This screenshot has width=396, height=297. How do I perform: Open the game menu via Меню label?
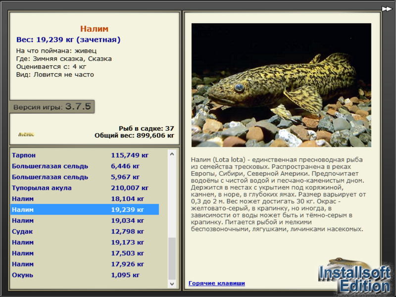(x=26, y=134)
